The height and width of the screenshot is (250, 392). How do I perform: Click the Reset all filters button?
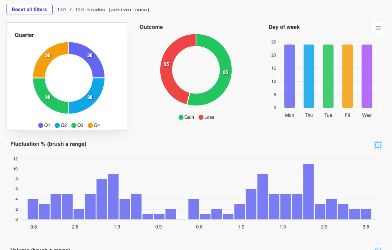(29, 10)
